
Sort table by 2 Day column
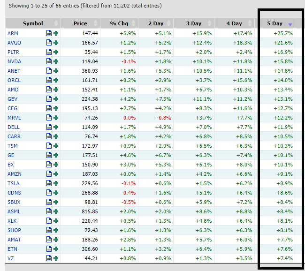[156, 23]
